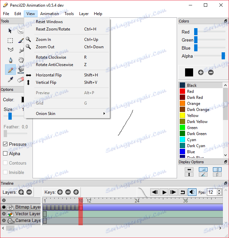Select the Paint Bucket tool
229x238 pixels.
pyautogui.click(x=21, y=70)
